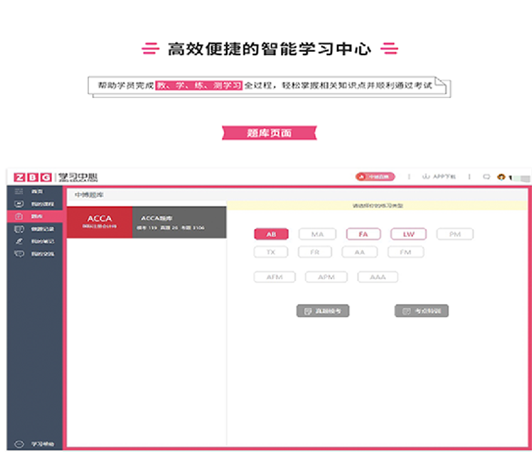
Task: Select the LW subject option
Action: tap(408, 235)
